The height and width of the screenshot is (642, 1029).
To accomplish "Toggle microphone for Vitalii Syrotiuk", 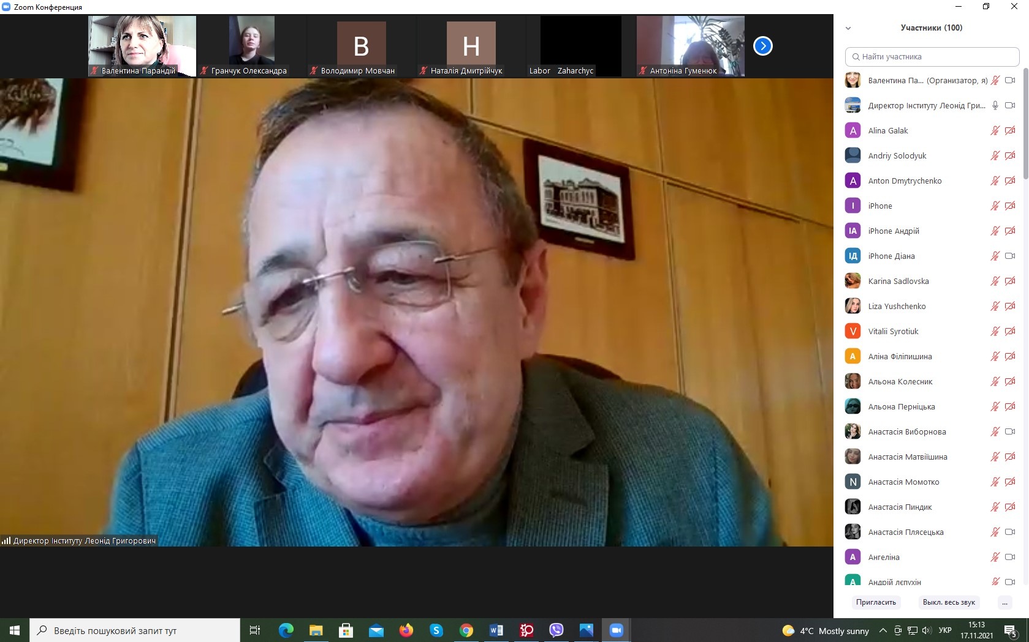I will click(x=995, y=331).
